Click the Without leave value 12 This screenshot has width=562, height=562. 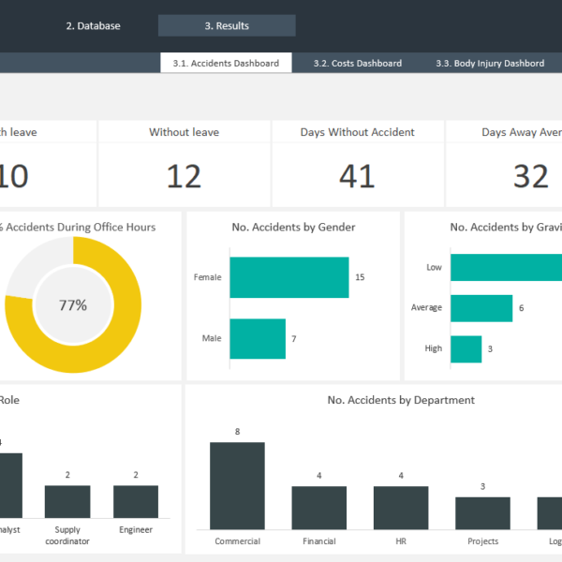pyautogui.click(x=184, y=175)
